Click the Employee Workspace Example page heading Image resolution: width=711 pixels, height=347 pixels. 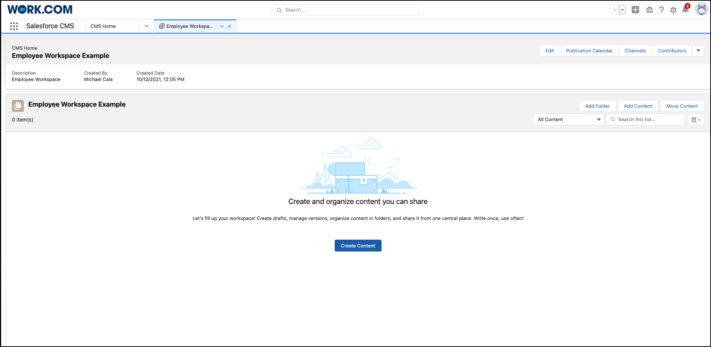point(61,56)
